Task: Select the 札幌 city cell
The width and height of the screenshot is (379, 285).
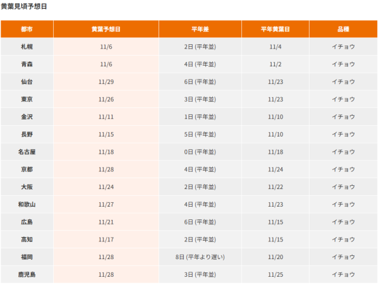Action: 27,47
